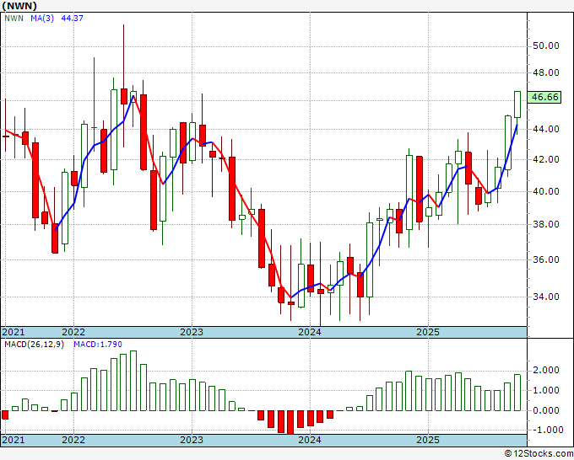
Task: Click the 40.00 price axis label
Action: (x=546, y=191)
